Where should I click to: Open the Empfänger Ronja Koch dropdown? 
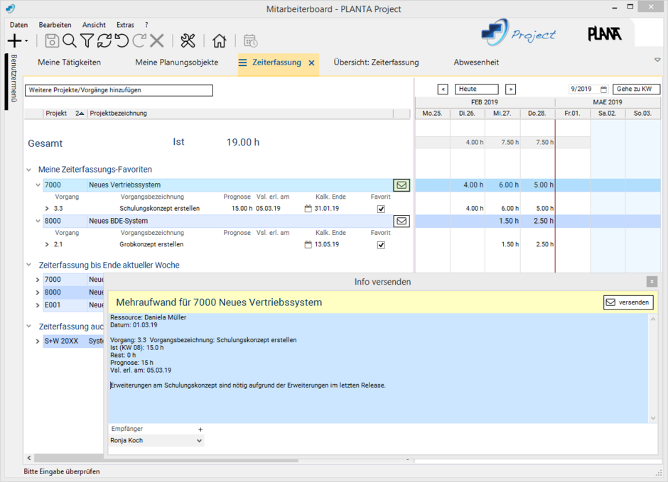coord(198,441)
